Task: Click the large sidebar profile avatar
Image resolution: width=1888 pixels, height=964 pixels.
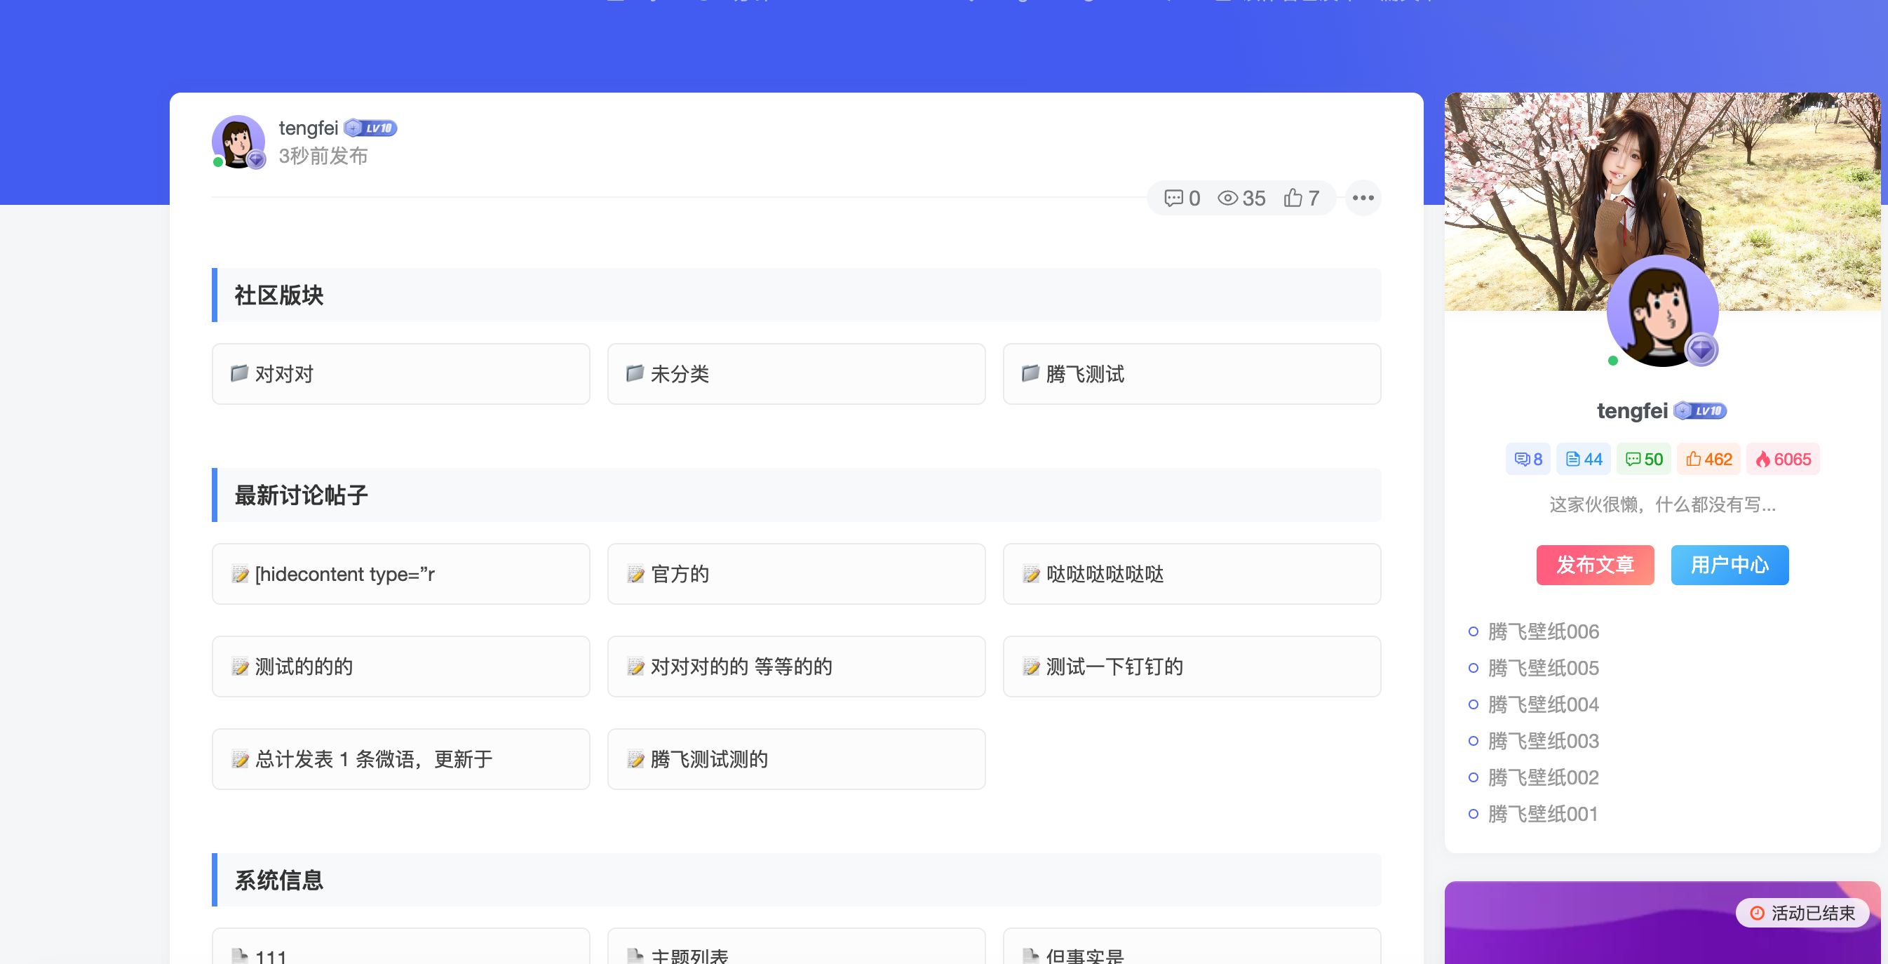Action: 1662,311
